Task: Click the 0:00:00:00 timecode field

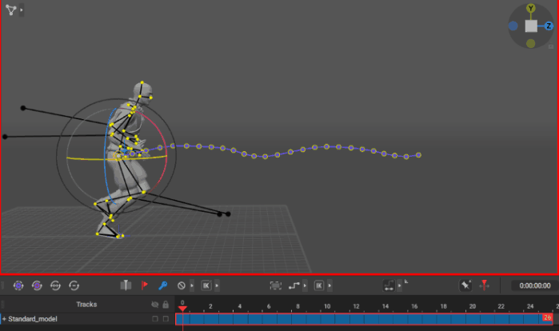Action: tap(534, 285)
